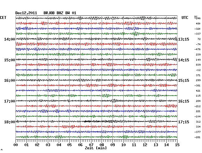
Task: Select the 13:15 UTC time label
Action: pos(184,39)
